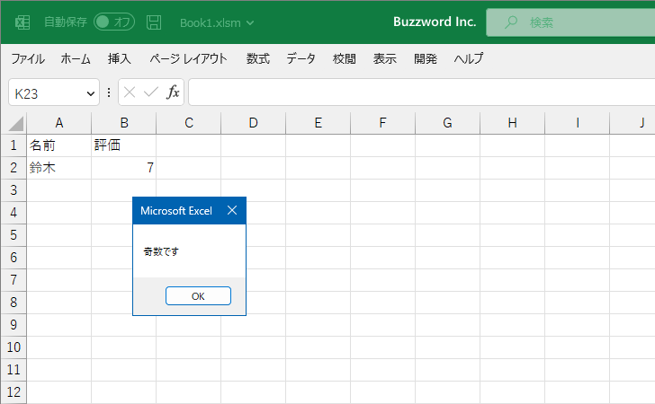Open the データ tab
Viewport: 655px width, 404px height.
[x=301, y=58]
